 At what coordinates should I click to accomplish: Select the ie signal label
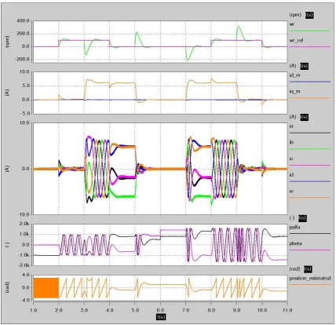click(291, 191)
